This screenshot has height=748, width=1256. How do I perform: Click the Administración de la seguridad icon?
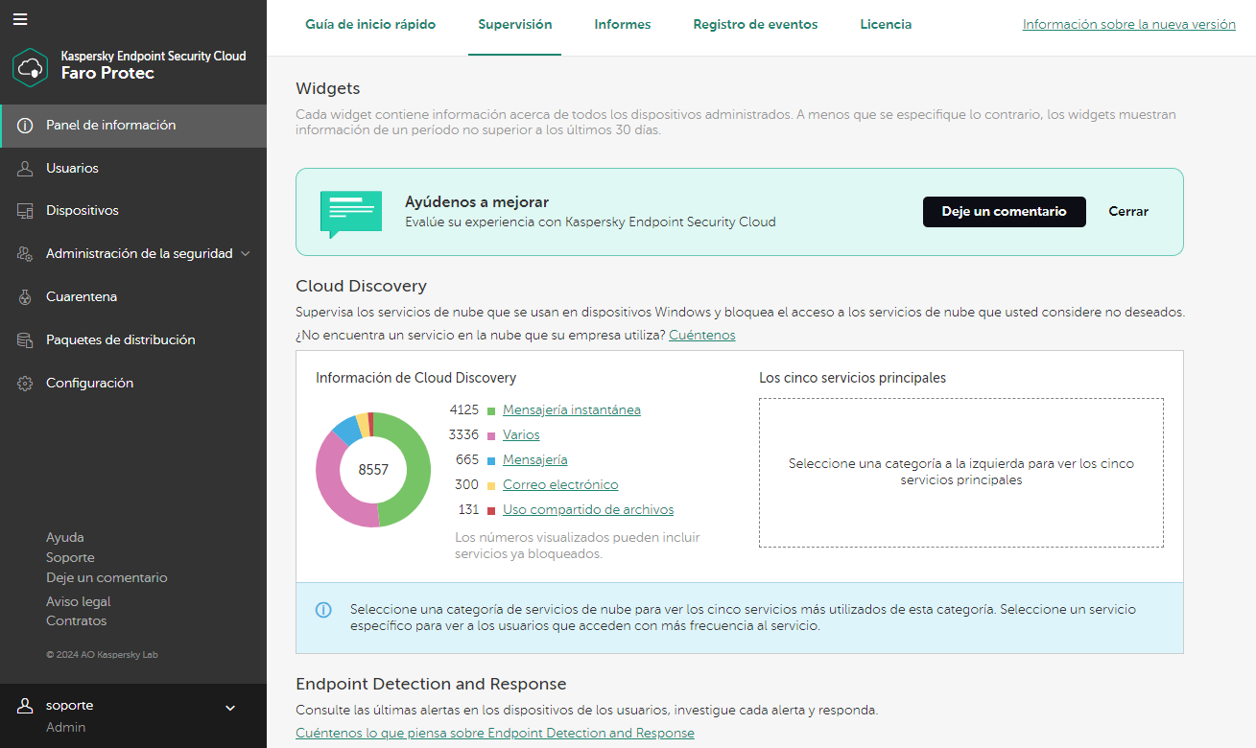point(26,254)
